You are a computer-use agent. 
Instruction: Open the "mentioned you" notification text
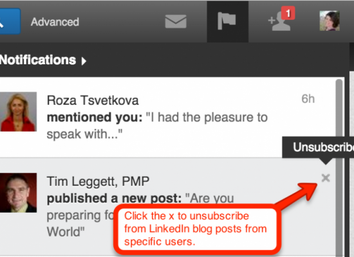157,125
